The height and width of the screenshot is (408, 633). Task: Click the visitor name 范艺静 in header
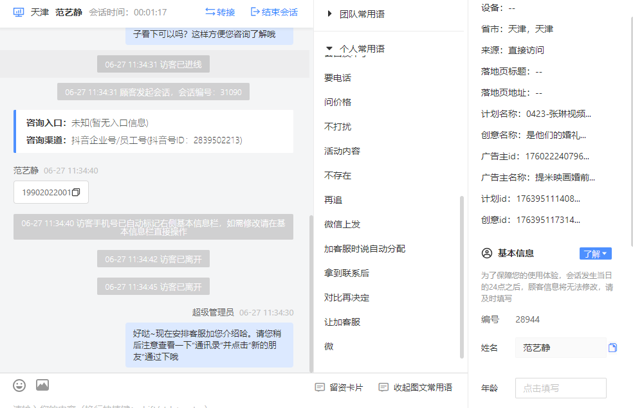pyautogui.click(x=69, y=12)
